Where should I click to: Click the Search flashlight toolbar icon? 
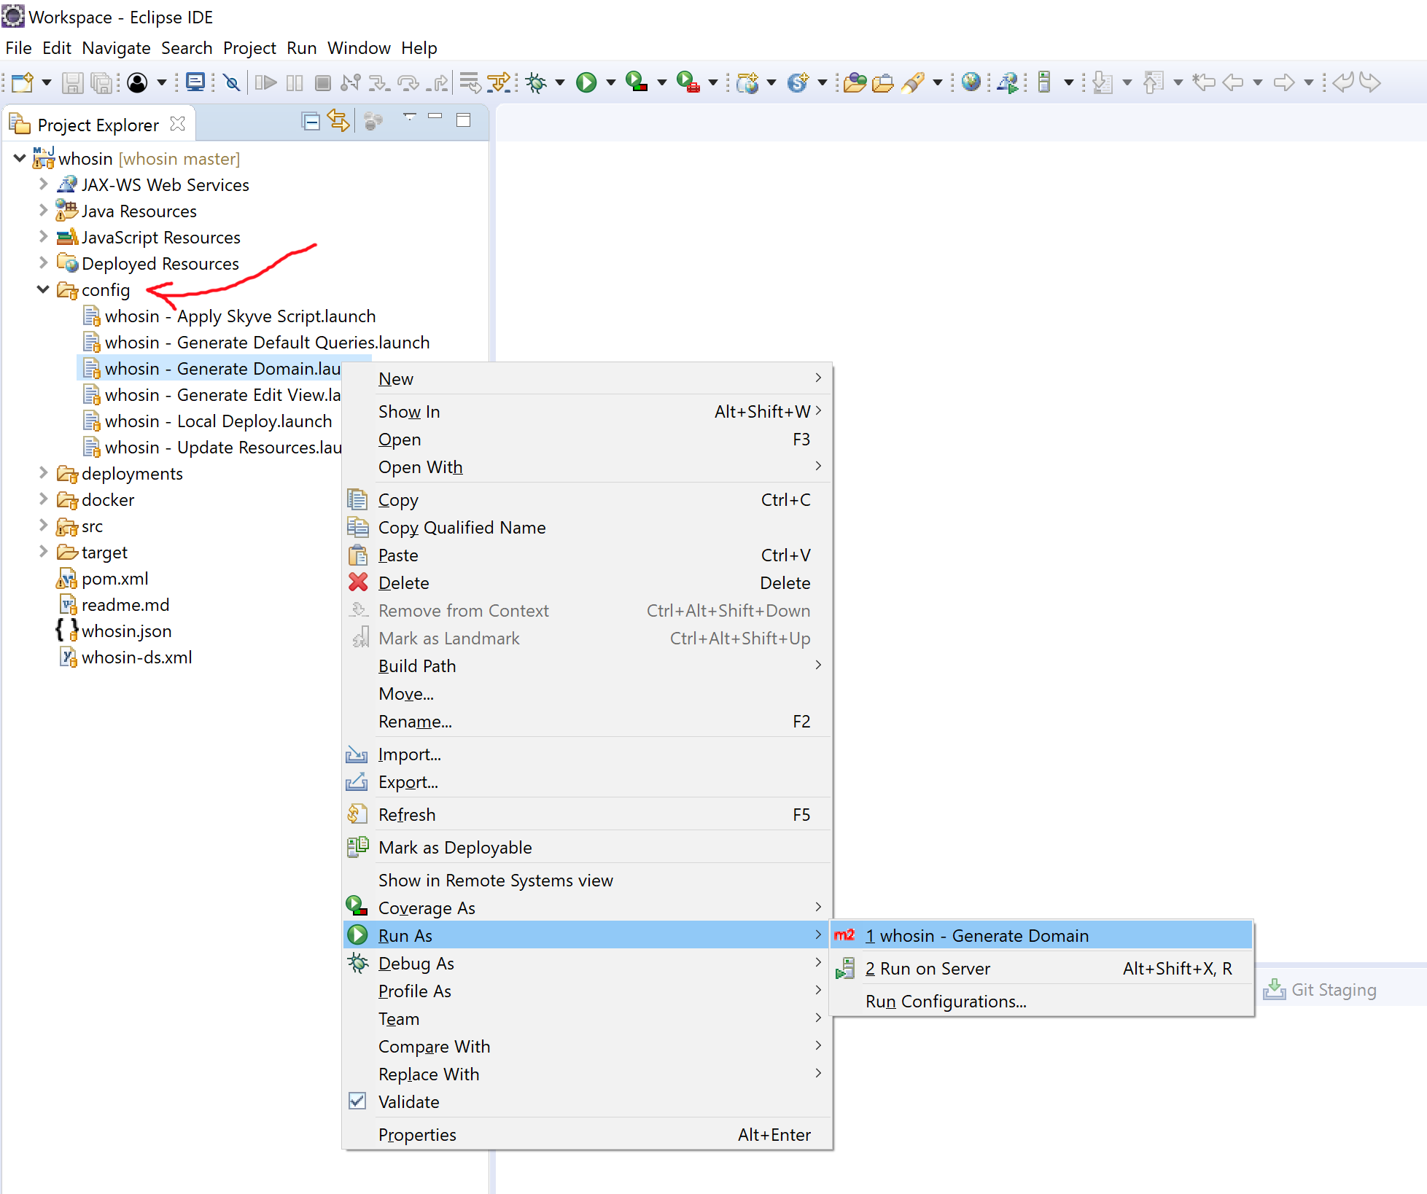(x=913, y=82)
